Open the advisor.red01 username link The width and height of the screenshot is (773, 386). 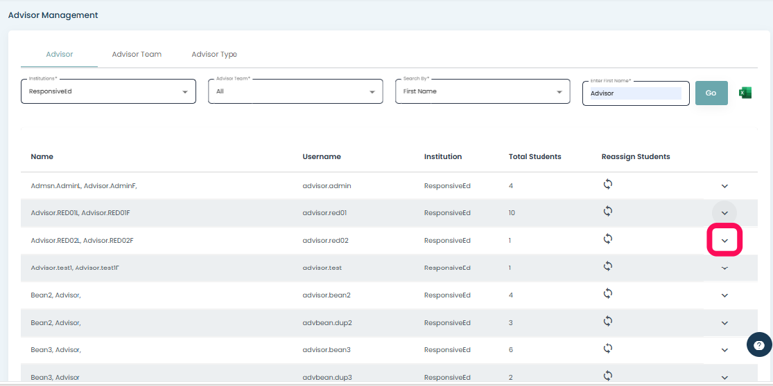coord(324,213)
